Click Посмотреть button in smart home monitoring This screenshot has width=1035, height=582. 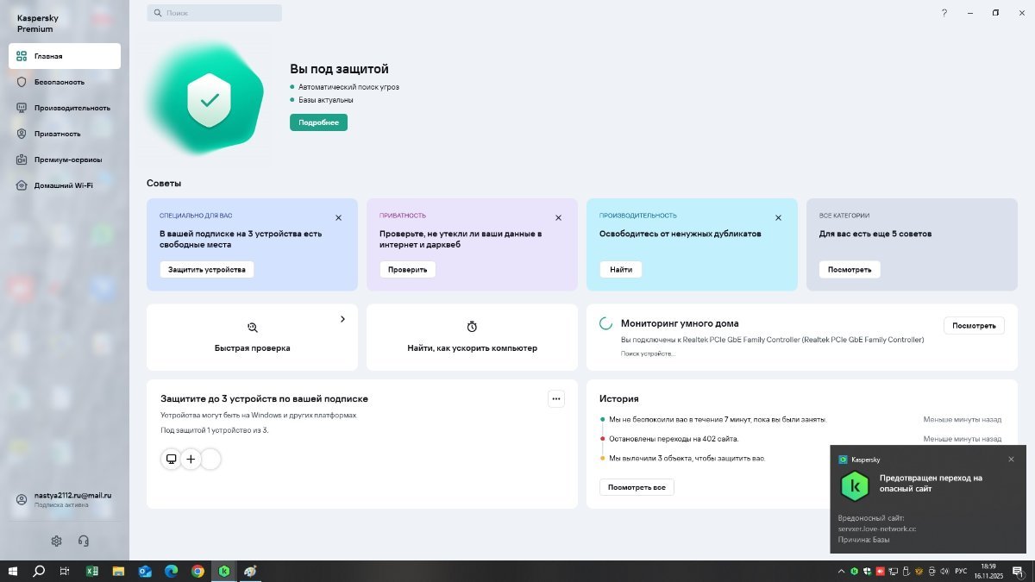[974, 325]
